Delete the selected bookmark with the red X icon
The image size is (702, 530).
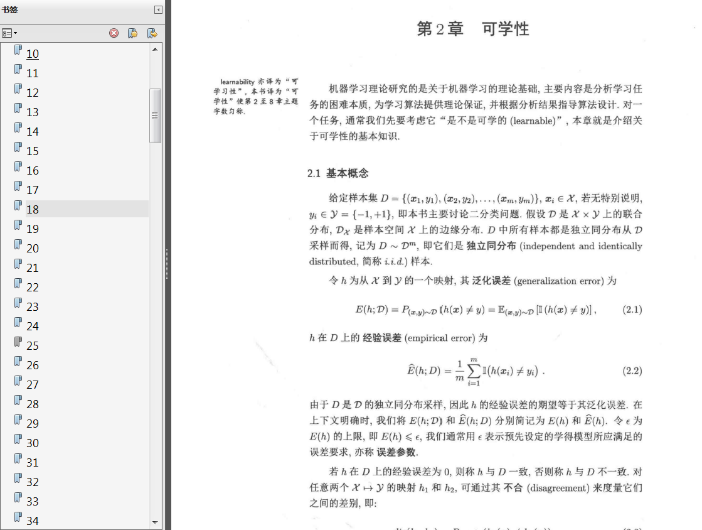pos(114,33)
